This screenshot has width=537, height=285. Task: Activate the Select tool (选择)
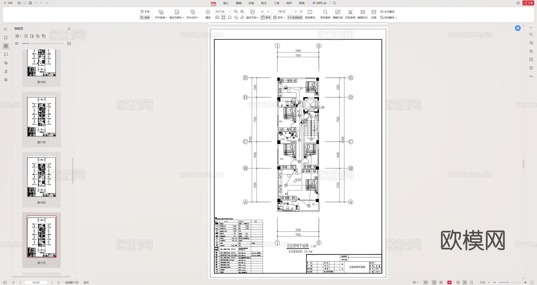145,18
